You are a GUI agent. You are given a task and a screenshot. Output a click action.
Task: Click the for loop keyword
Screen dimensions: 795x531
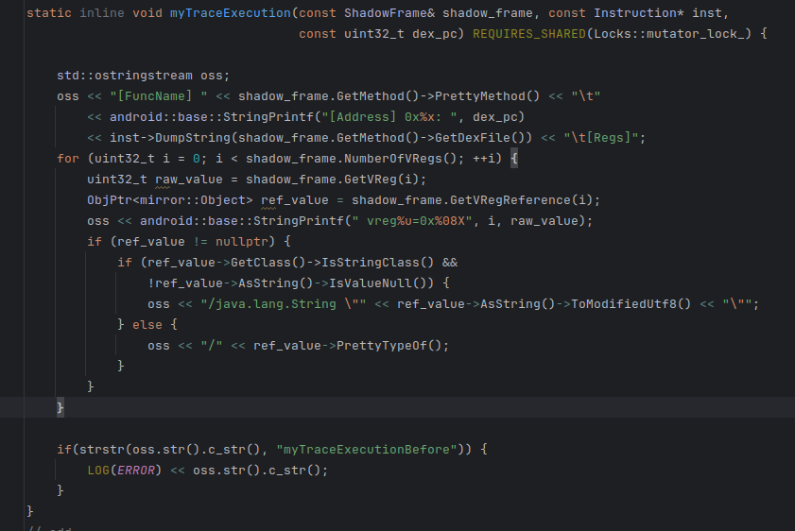point(67,159)
